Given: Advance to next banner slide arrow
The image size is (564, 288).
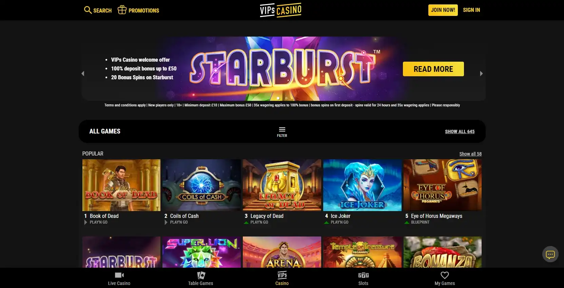Looking at the screenshot, I should [481, 74].
